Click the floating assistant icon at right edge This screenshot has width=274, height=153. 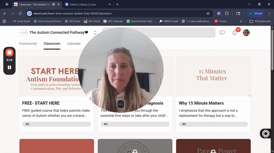[x=266, y=134]
